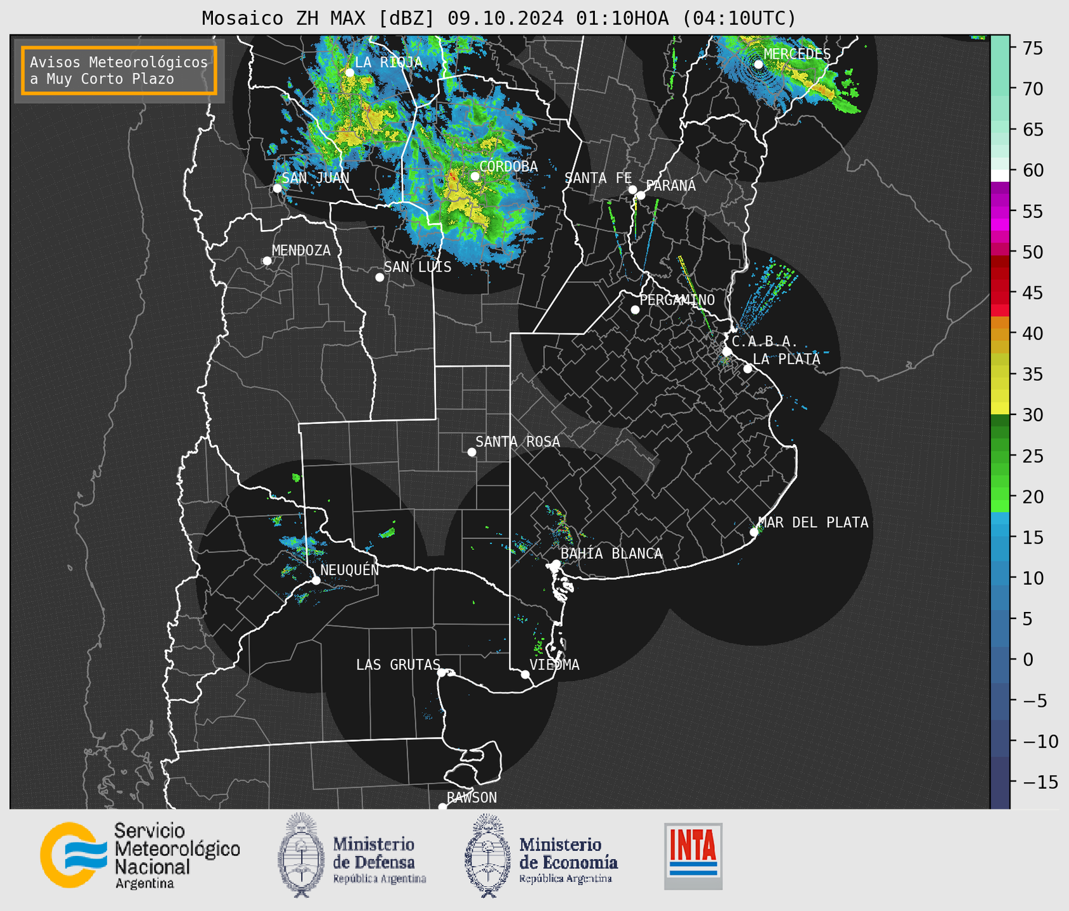1069x911 pixels.
Task: Click the −10 label on colorbar scale
Action: tap(1041, 741)
